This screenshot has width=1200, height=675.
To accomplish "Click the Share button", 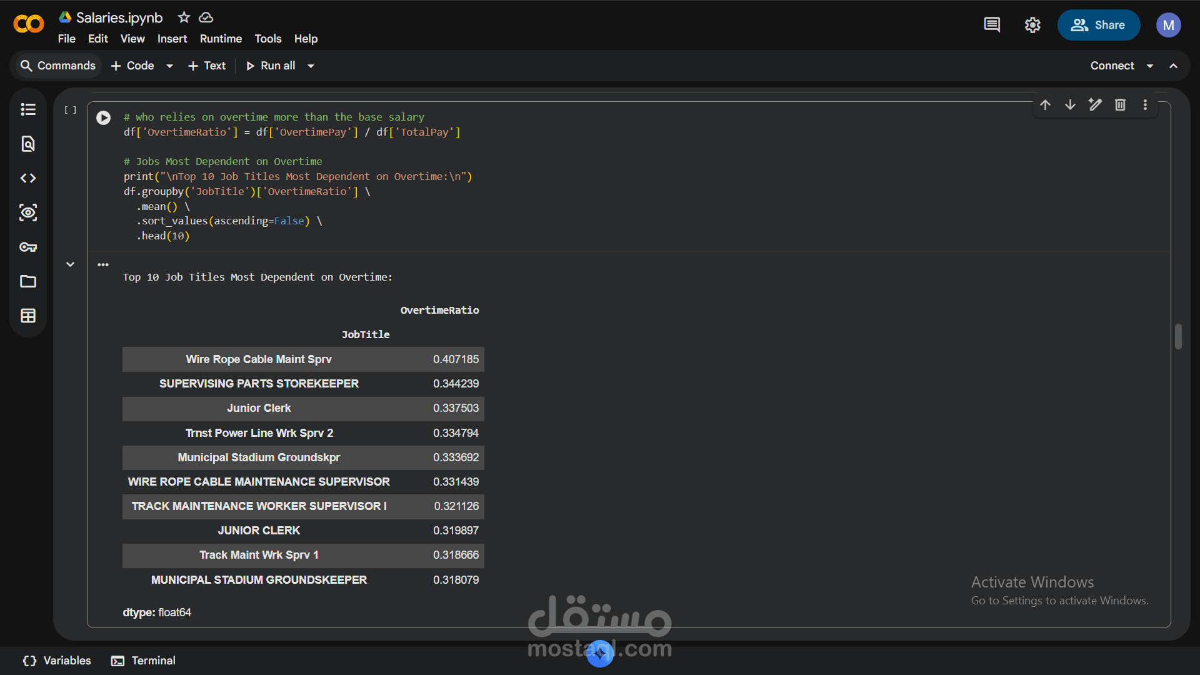I will pos(1098,25).
